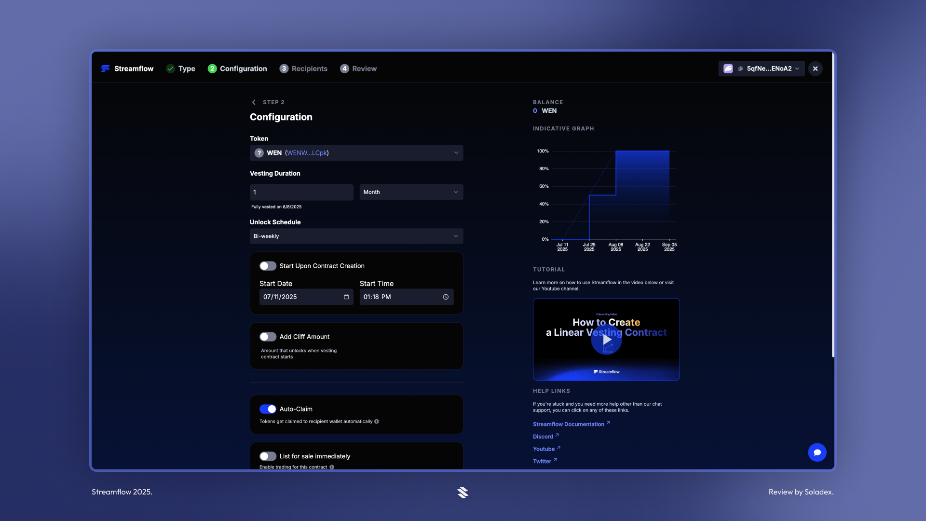926x521 pixels.
Task: Open the chat support bubble
Action: [817, 452]
